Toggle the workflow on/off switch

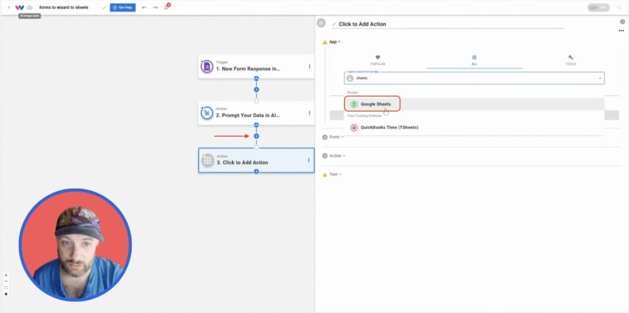(x=598, y=7)
